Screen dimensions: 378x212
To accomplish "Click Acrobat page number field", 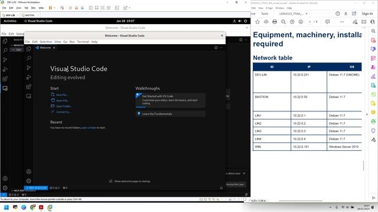I will (x=309, y=22).
